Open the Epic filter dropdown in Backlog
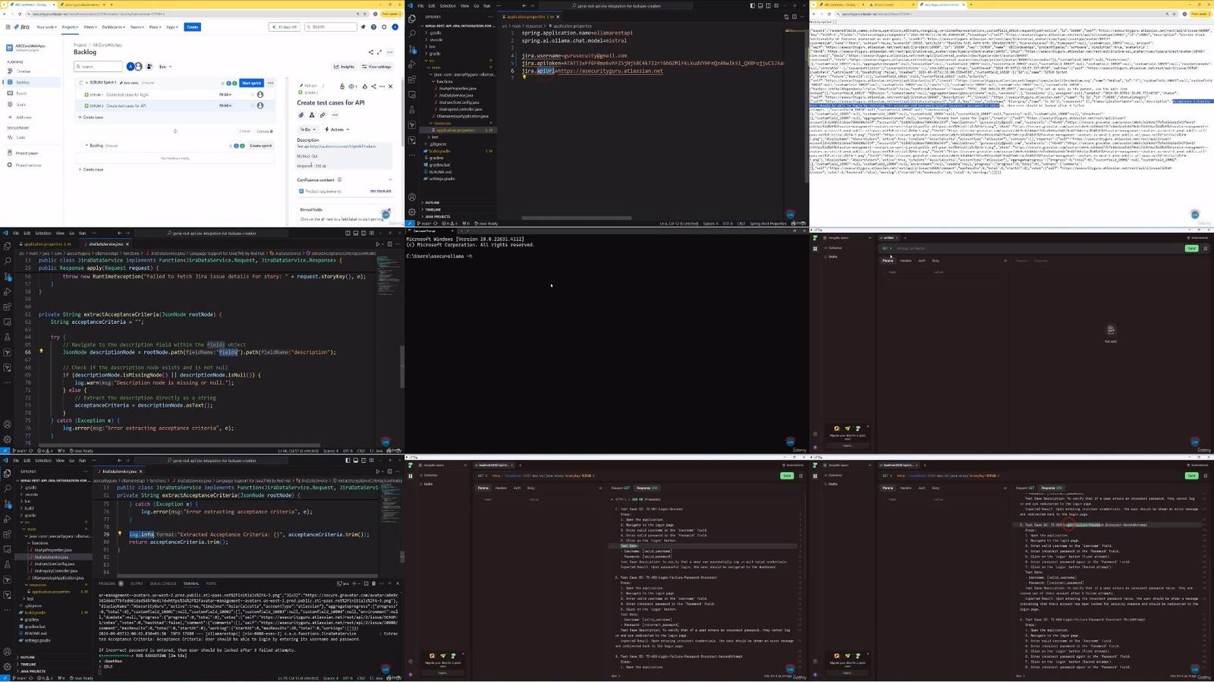This screenshot has height=682, width=1214. 165,67
